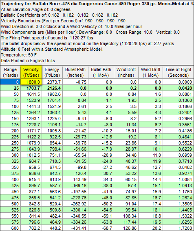Select the highlighted 1800.0 velocity cell
Screen dimensions: 194x231
31,82
